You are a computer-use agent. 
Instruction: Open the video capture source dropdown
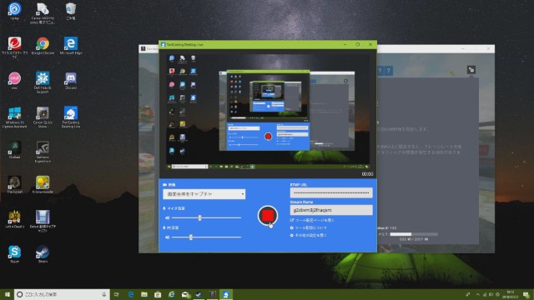coord(204,194)
